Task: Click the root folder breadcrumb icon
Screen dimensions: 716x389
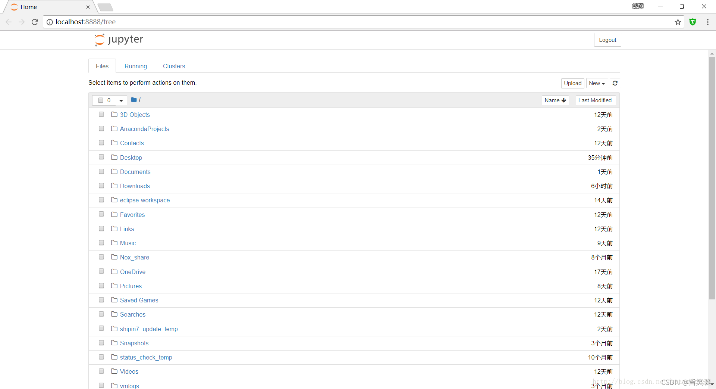Action: (134, 100)
